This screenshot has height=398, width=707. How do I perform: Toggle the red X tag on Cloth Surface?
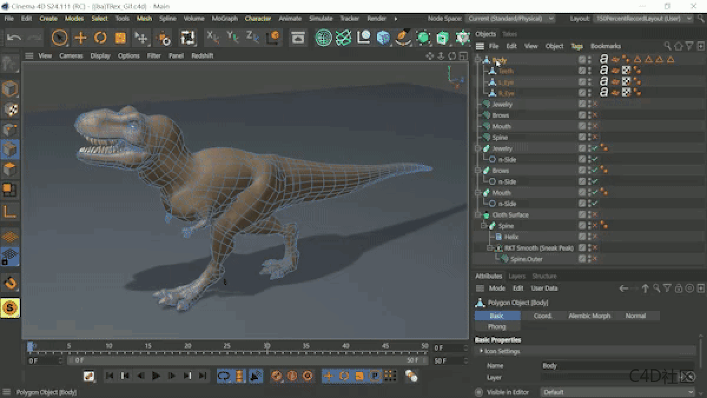point(594,215)
